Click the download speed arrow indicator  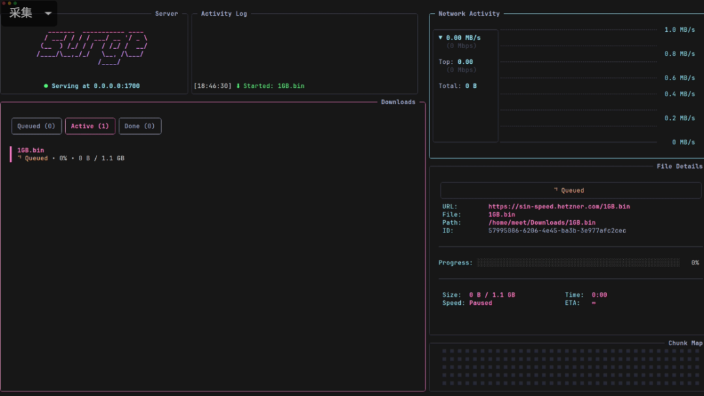click(x=441, y=38)
